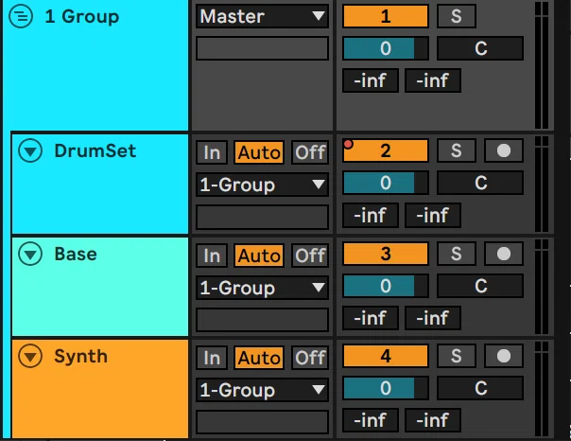Arm recording on Base track
The width and height of the screenshot is (571, 441).
coord(504,254)
